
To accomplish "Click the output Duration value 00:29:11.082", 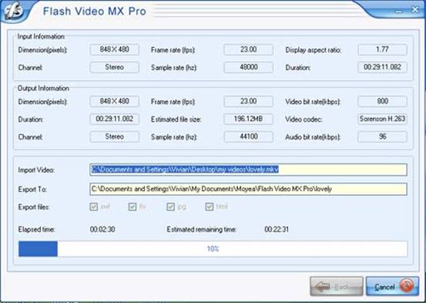I will tap(114, 120).
